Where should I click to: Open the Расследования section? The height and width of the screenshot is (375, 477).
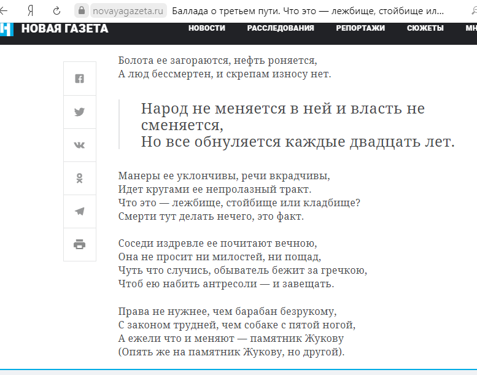point(281,28)
